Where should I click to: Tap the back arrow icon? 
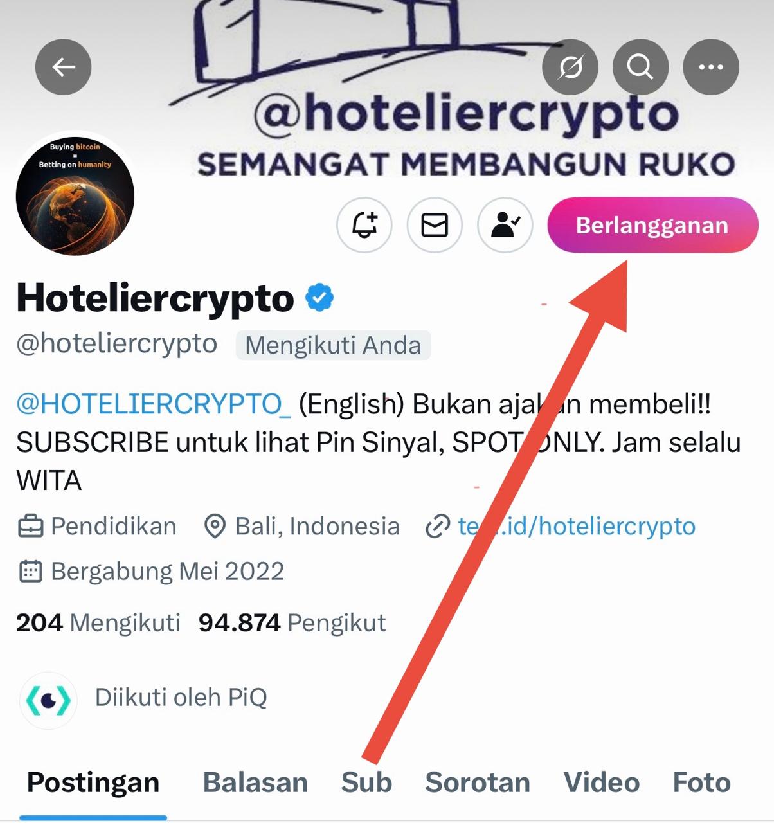coord(64,67)
